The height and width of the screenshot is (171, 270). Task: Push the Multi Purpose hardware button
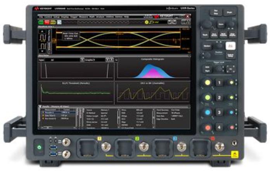pos(223,35)
